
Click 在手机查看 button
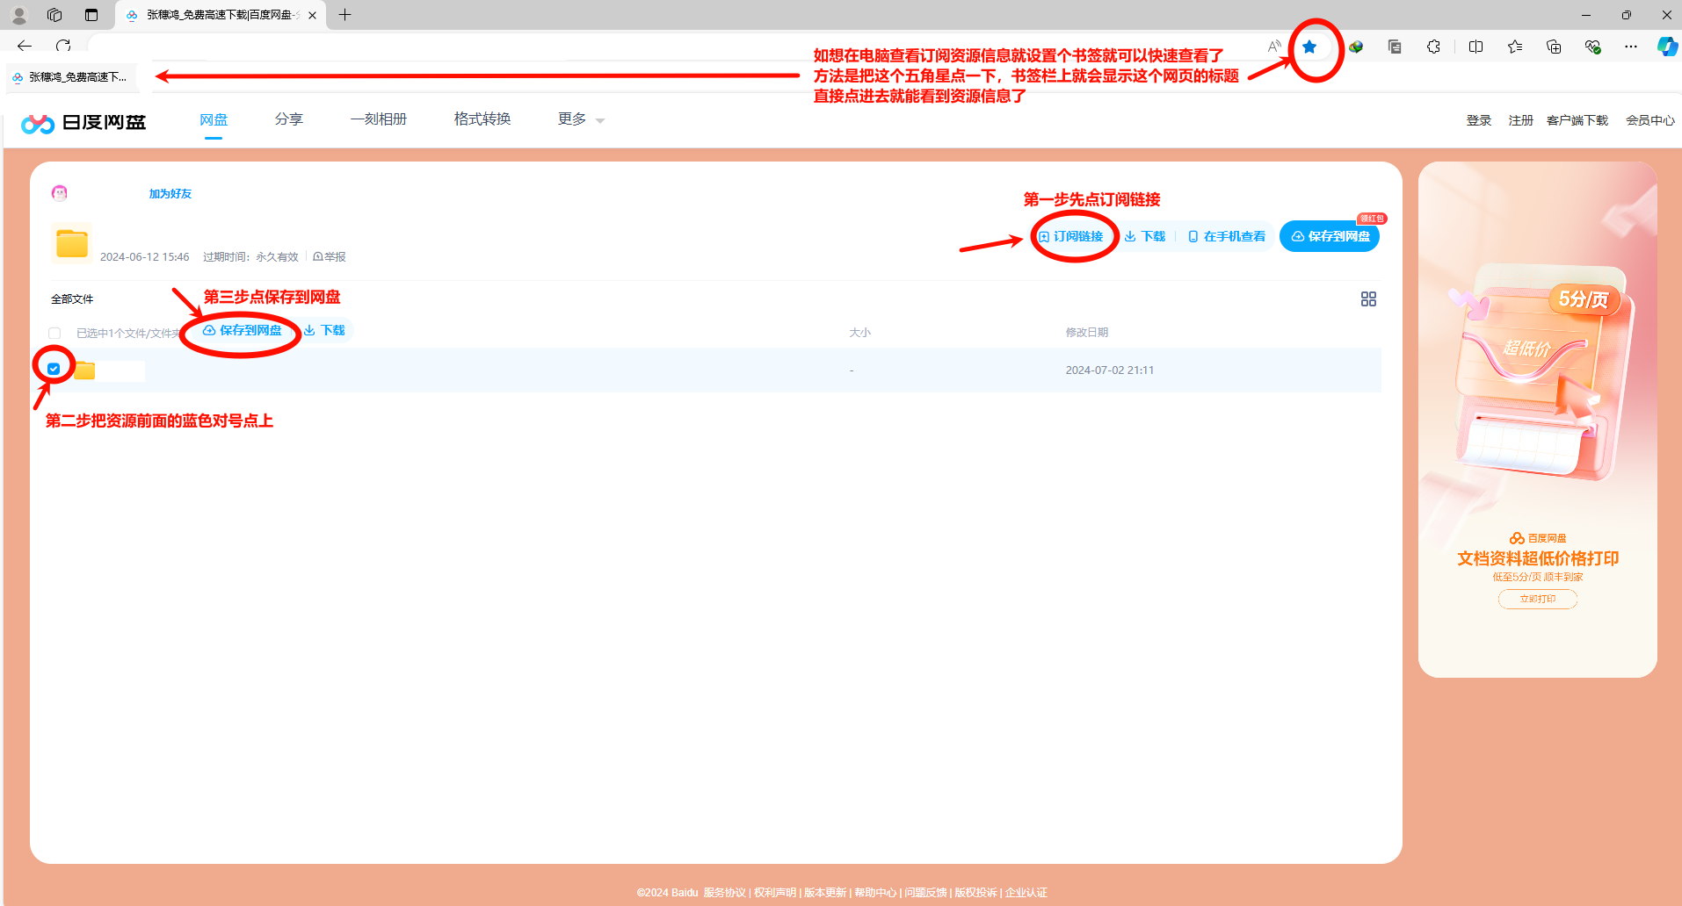1227,236
